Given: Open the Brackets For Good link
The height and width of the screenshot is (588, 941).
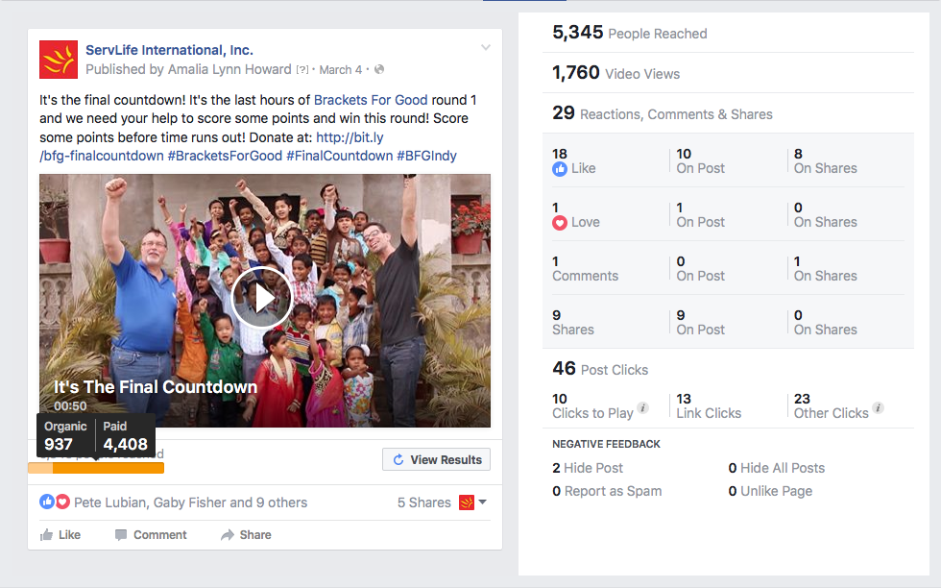Looking at the screenshot, I should click(x=371, y=100).
